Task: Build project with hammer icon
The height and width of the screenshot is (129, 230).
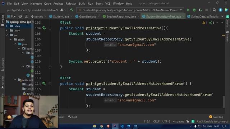Action: [72, 10]
